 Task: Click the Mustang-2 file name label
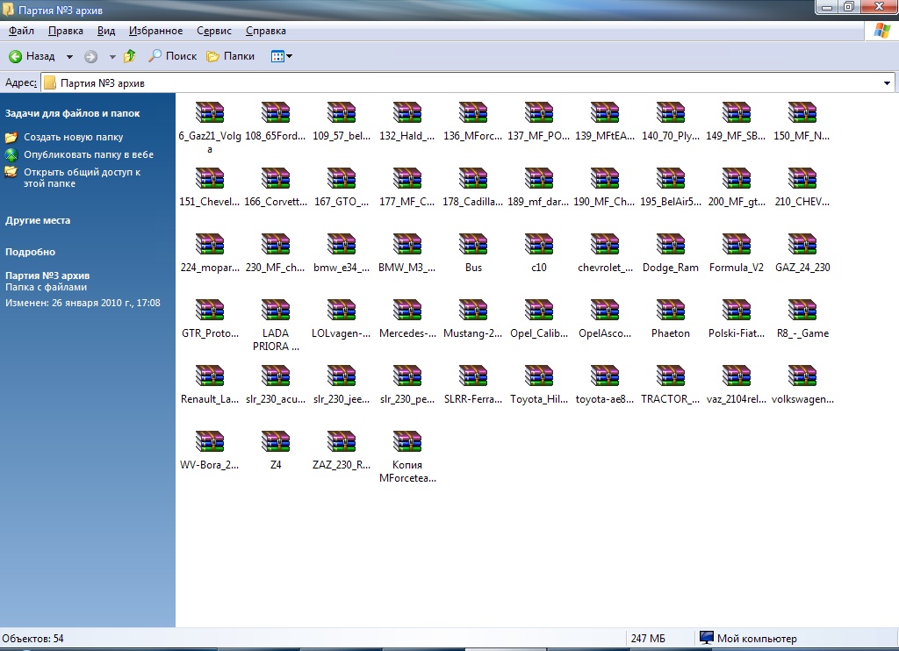pos(473,333)
